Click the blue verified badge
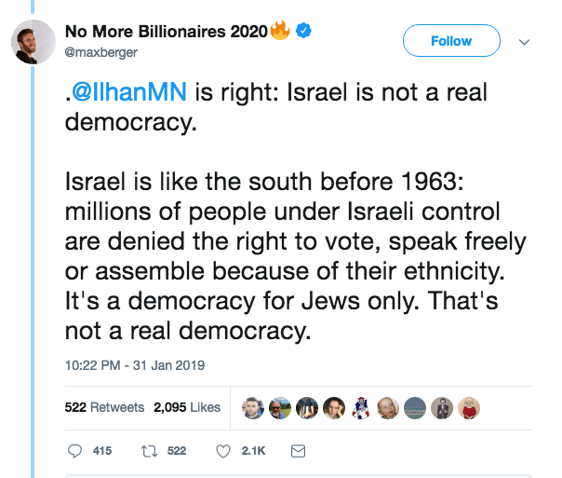 303,31
